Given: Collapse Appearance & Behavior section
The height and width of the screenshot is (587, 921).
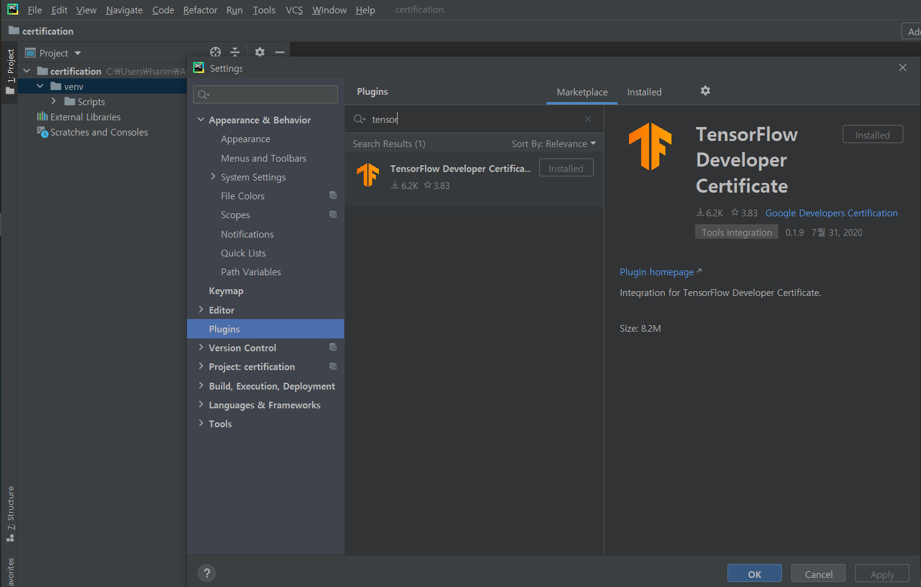Looking at the screenshot, I should click(x=201, y=120).
